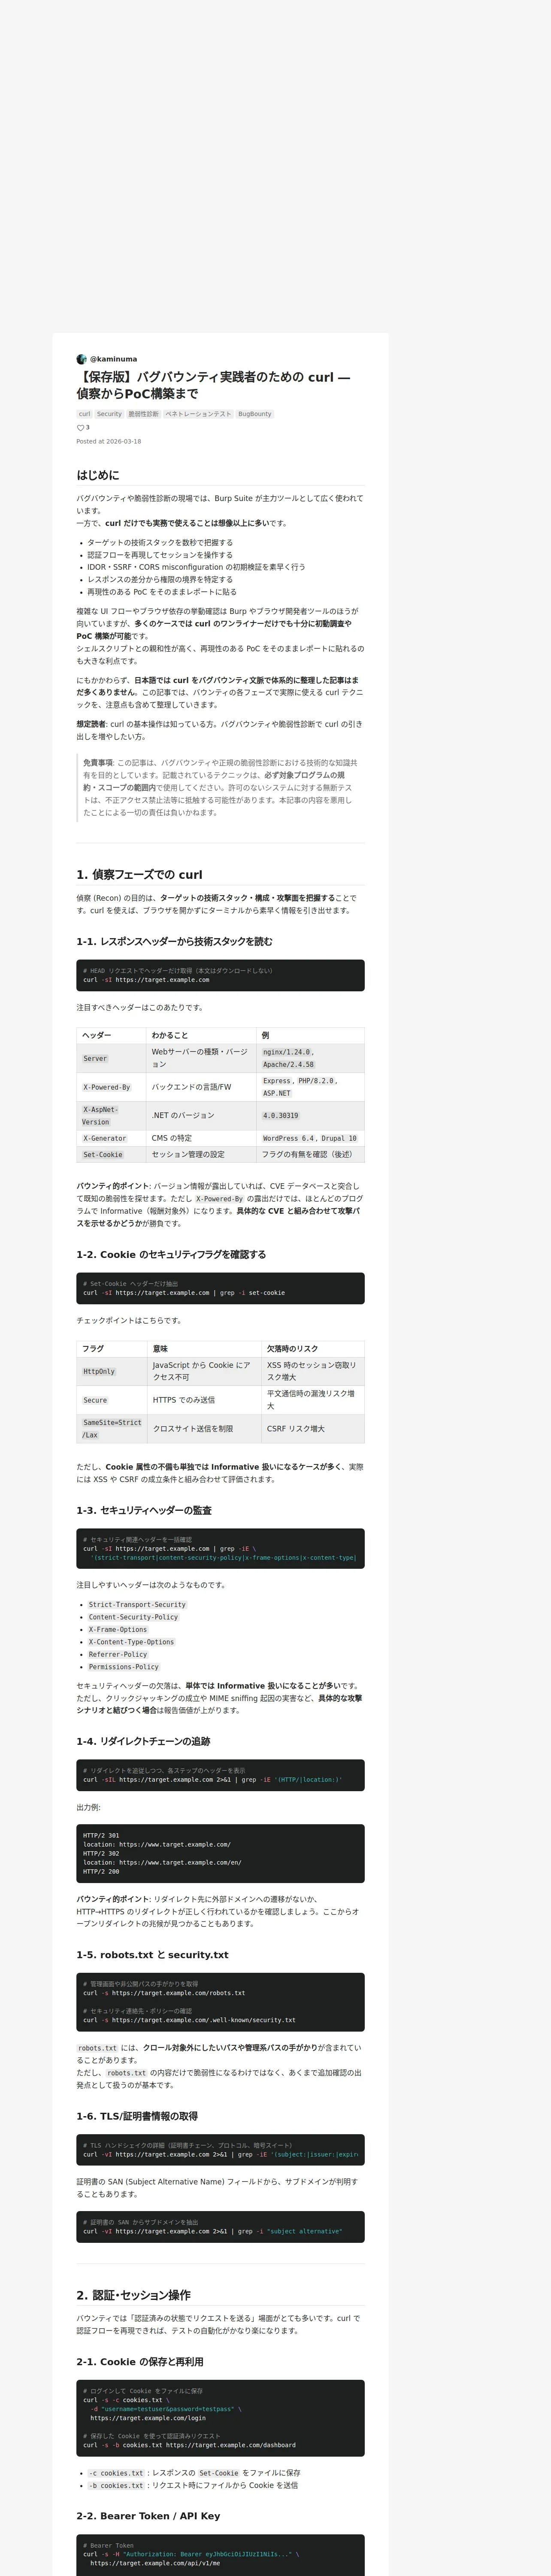This screenshot has width=551, height=2576.
Task: Click the Permissions-Policy list item
Action: tap(124, 1668)
